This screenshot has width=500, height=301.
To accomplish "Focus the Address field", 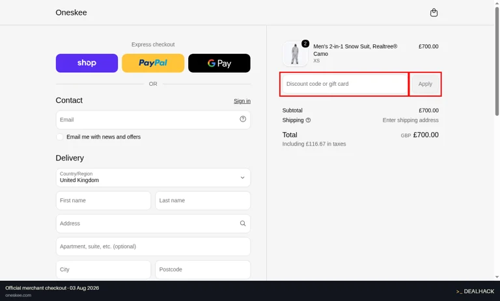I will 153,223.
